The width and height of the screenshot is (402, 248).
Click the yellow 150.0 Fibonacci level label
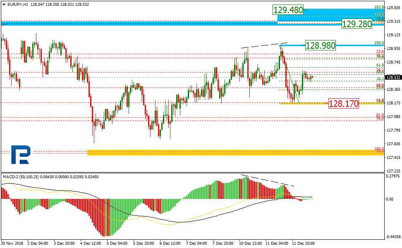379,14
